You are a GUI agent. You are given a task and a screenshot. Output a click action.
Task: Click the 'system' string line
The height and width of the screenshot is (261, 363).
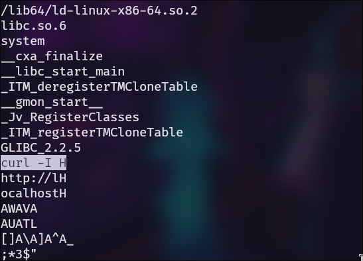pos(23,42)
